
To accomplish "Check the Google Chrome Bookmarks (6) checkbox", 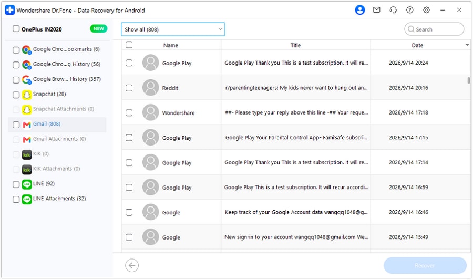I will (16, 50).
